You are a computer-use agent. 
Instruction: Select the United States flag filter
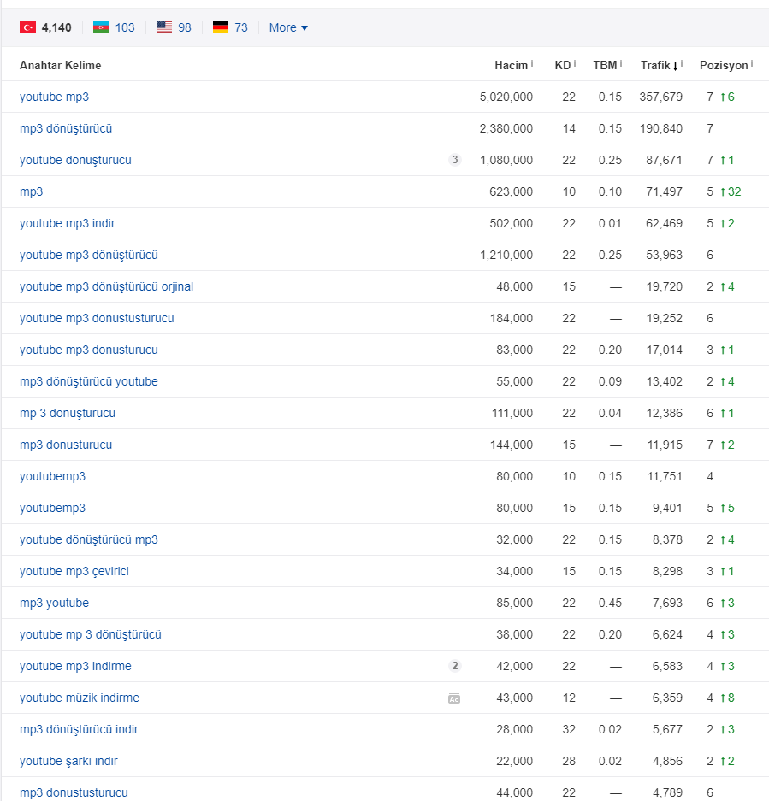[x=164, y=27]
